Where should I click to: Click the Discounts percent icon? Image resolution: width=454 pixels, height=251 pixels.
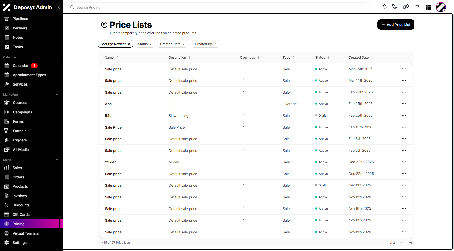pos(7,205)
